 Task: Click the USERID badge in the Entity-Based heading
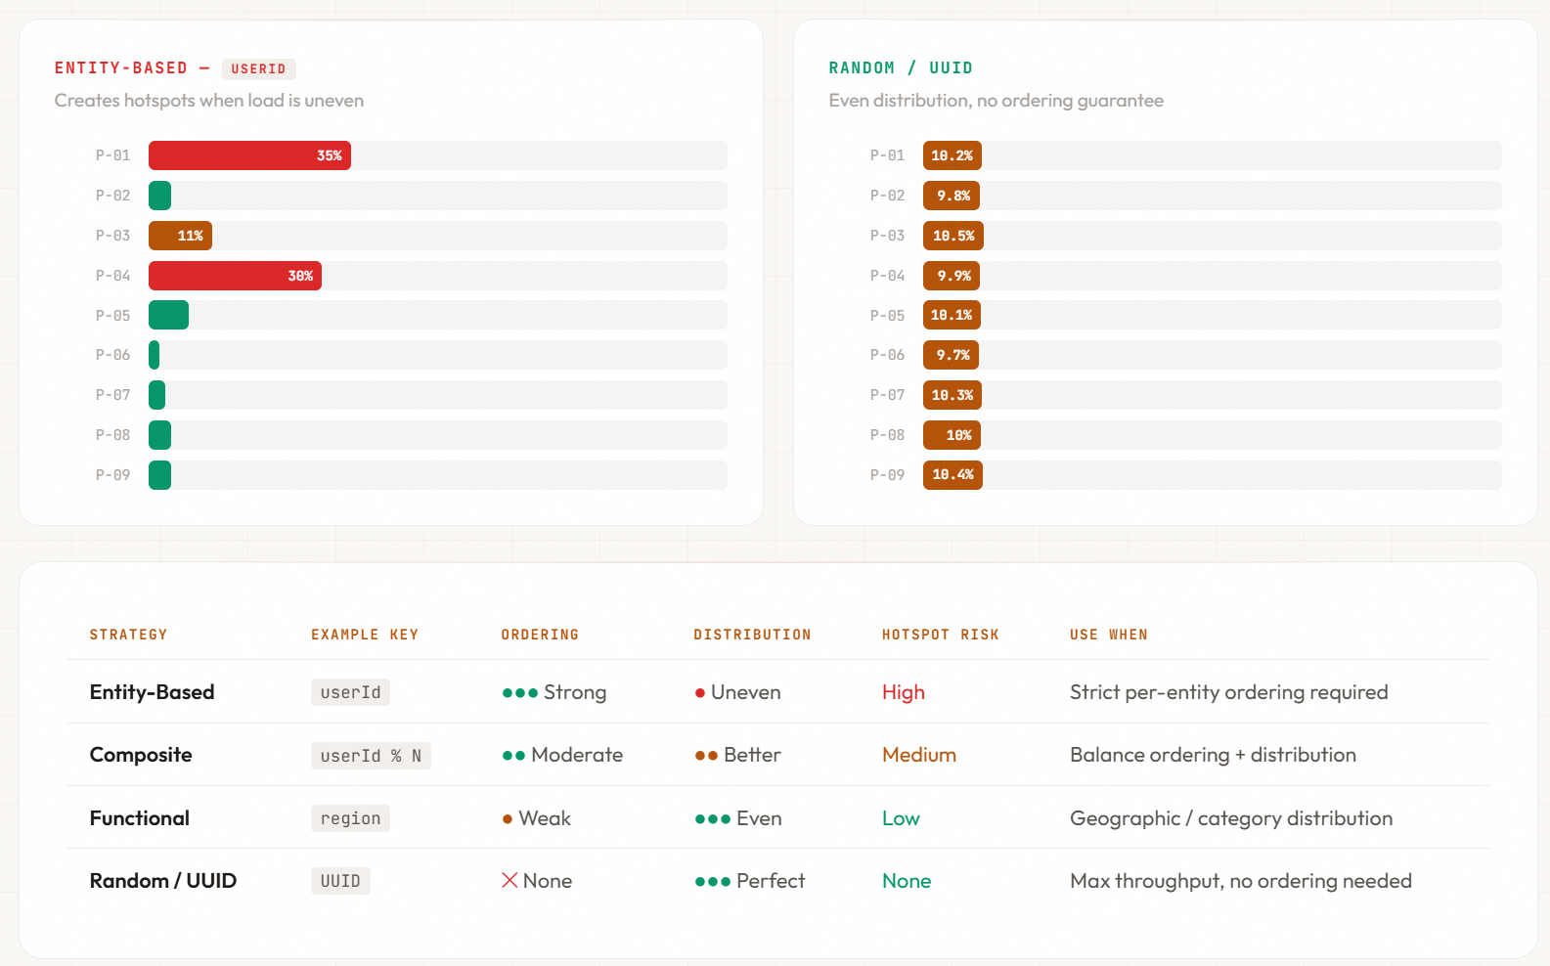[x=258, y=68]
